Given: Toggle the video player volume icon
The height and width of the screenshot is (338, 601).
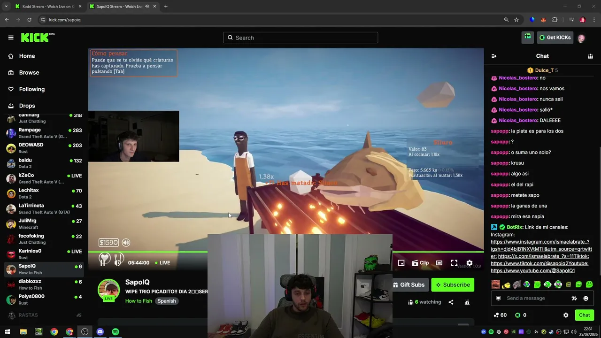Looking at the screenshot, I should (x=126, y=242).
